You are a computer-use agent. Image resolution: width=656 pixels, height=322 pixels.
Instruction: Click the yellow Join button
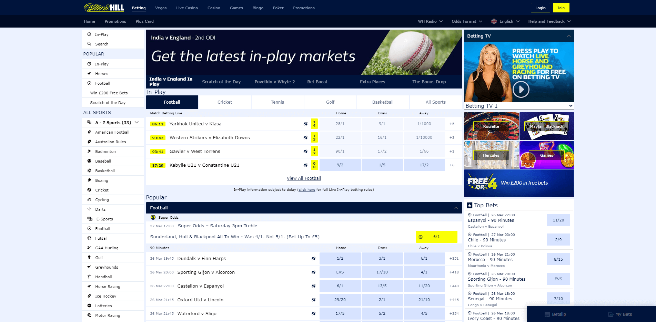(561, 7)
